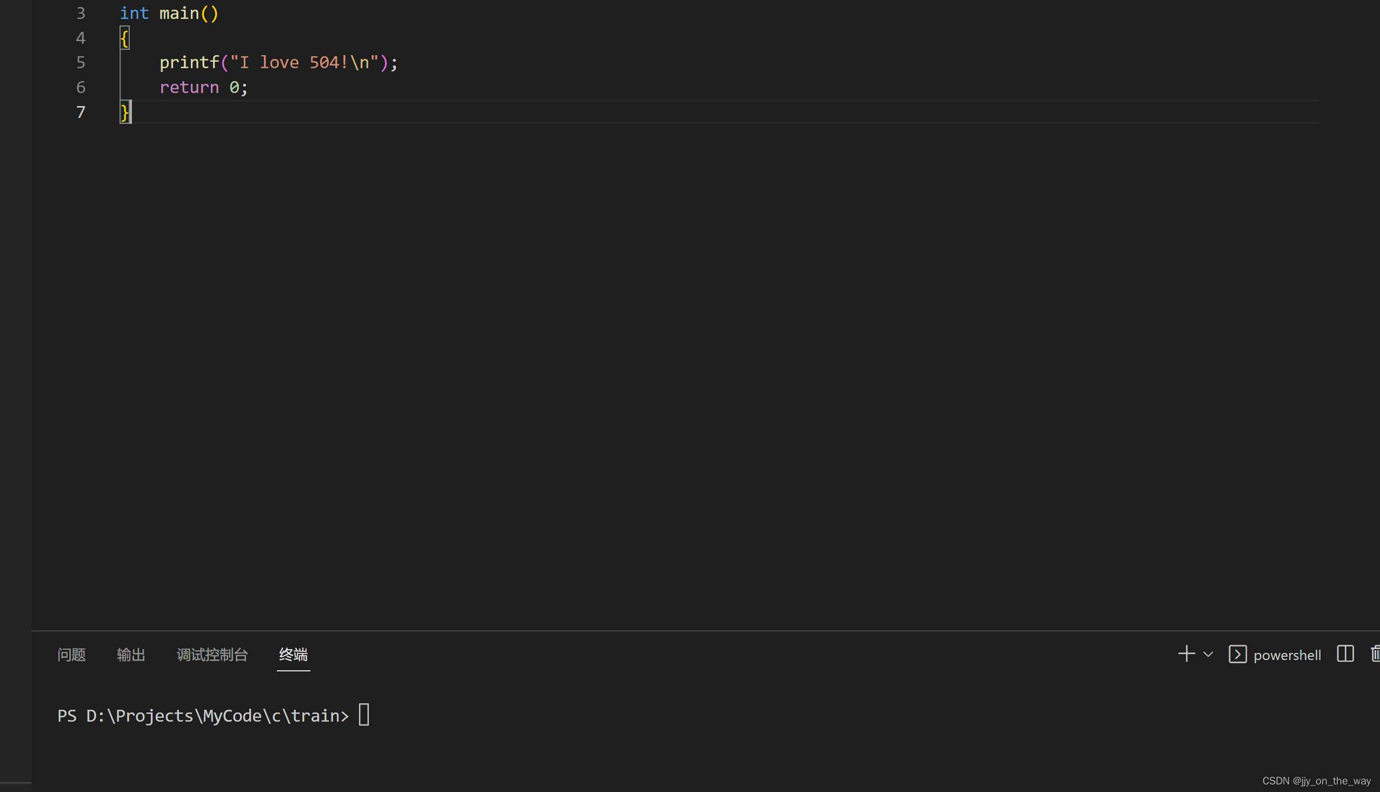Select the powershell label
The width and height of the screenshot is (1380, 792).
1286,655
